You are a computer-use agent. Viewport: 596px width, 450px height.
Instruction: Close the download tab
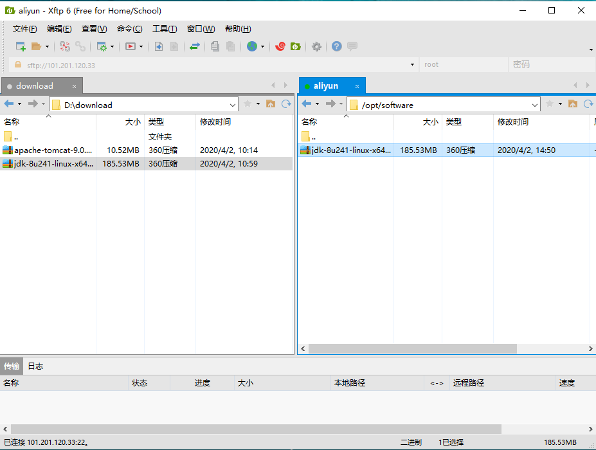click(x=74, y=87)
